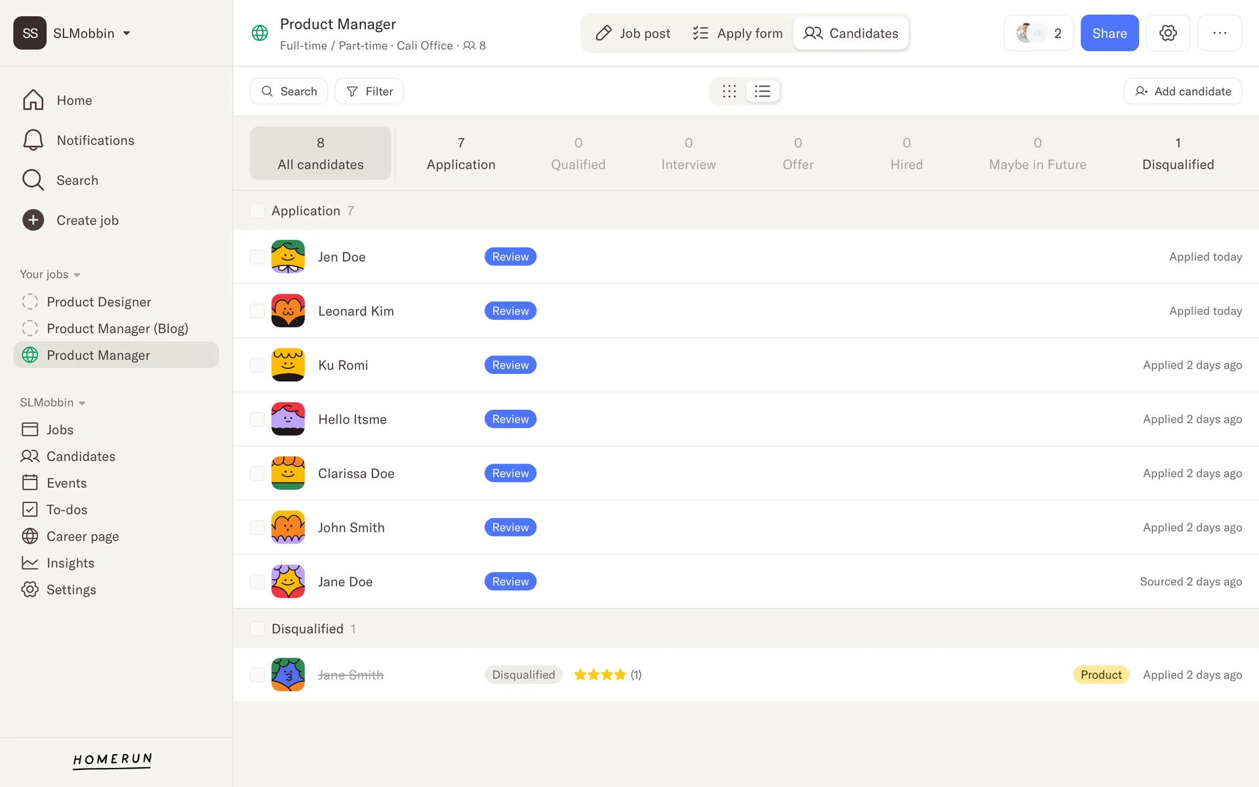The height and width of the screenshot is (787, 1259).
Task: Click the Add candidate button
Action: (1182, 91)
